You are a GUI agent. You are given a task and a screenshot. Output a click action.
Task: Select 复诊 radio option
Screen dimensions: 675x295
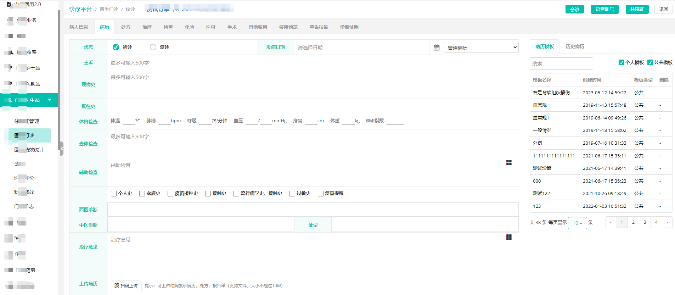pos(153,47)
